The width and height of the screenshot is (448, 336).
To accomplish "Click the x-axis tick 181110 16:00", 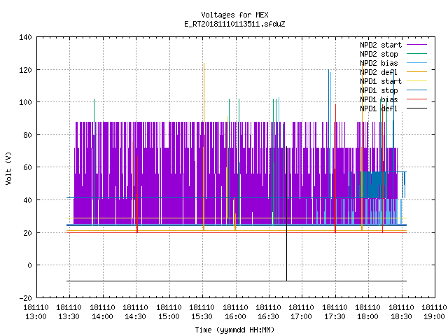I will pos(235,312).
